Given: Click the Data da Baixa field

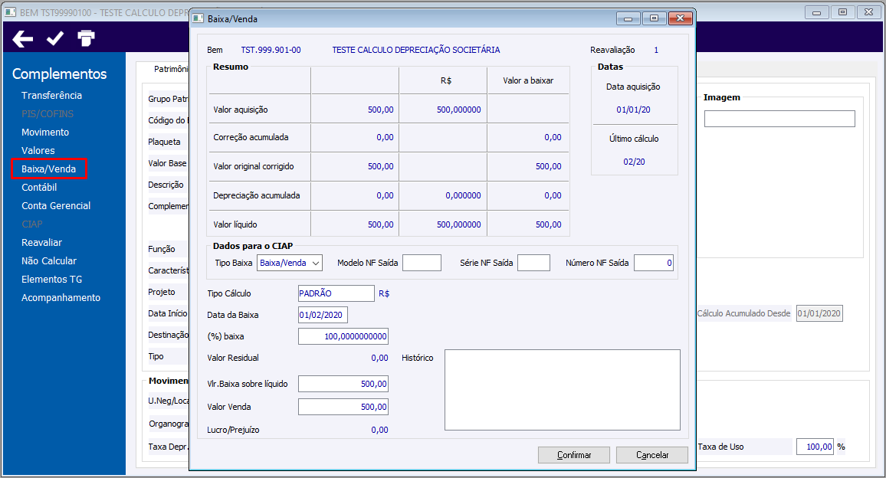Looking at the screenshot, I should 323,315.
